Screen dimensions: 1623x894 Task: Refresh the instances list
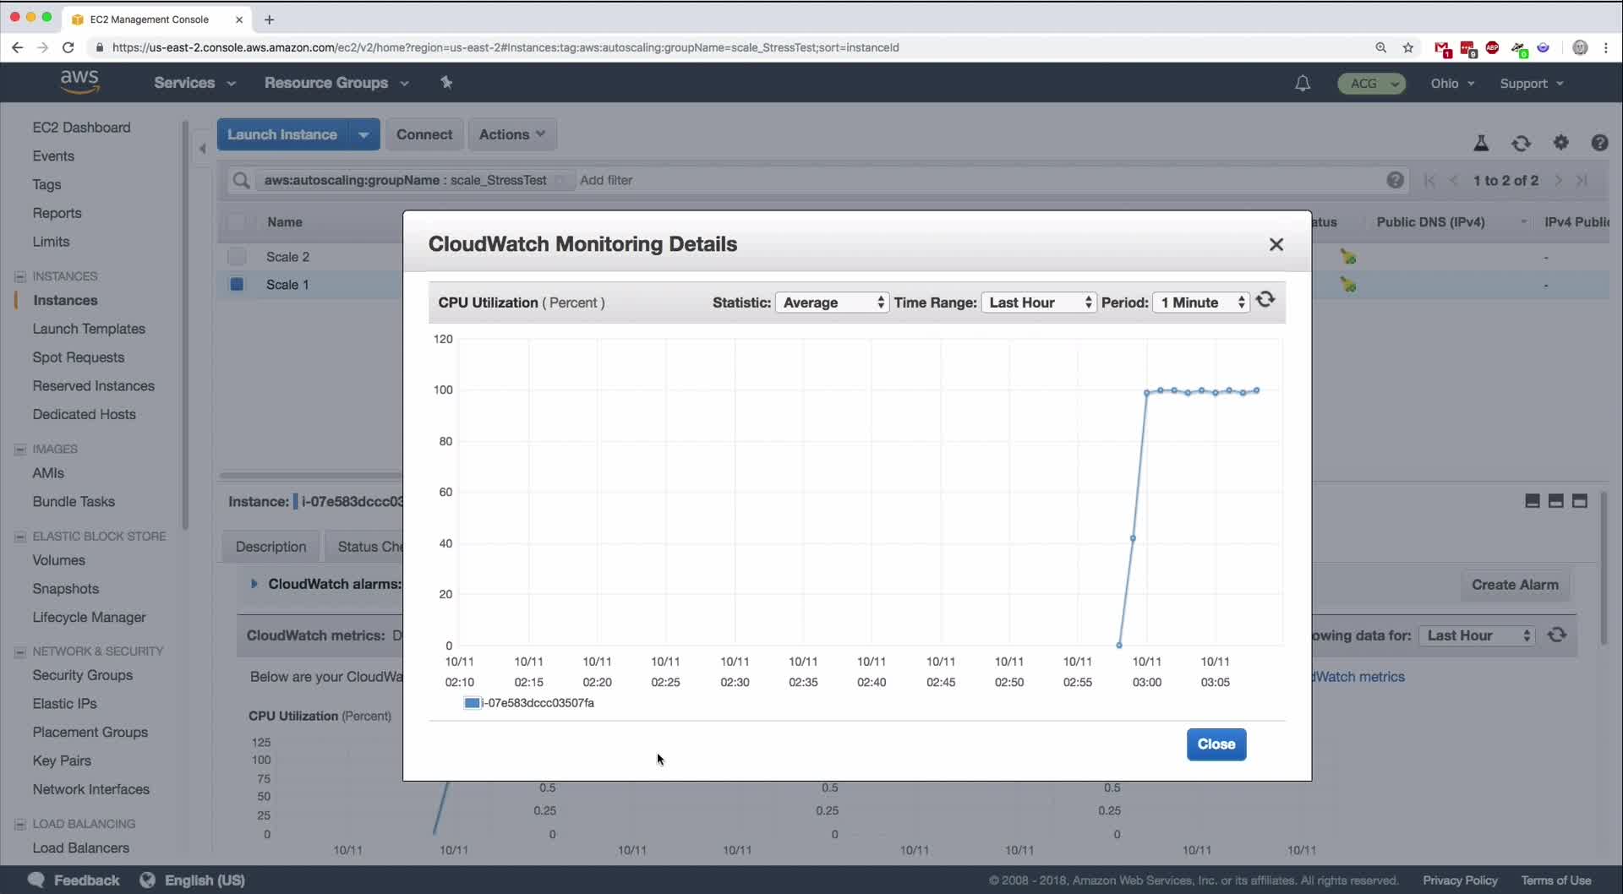coord(1521,143)
